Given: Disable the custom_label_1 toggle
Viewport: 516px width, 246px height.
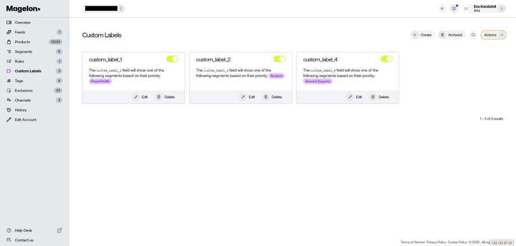Looking at the screenshot, I should 172,59.
